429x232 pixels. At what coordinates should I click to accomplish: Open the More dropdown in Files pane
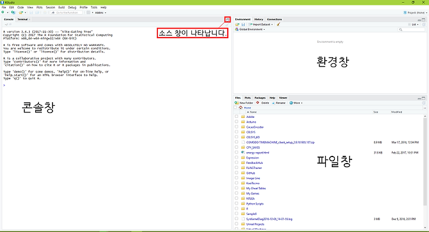click(x=296, y=103)
